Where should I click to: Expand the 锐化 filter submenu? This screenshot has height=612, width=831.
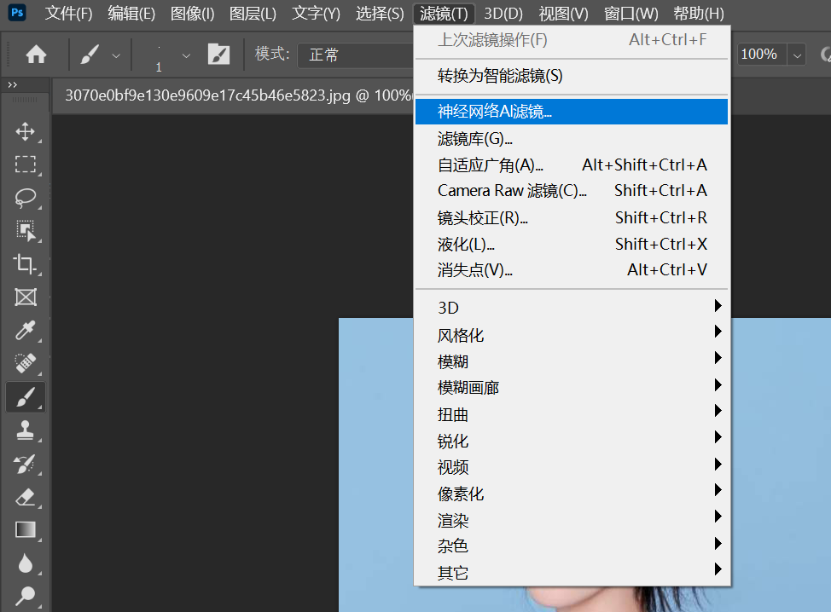coord(572,441)
